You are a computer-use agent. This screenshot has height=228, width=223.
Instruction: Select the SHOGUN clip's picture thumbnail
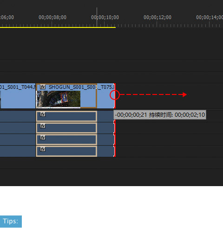[x=59, y=99]
